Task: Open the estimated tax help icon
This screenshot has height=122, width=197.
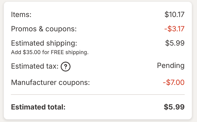Action: click(x=65, y=67)
